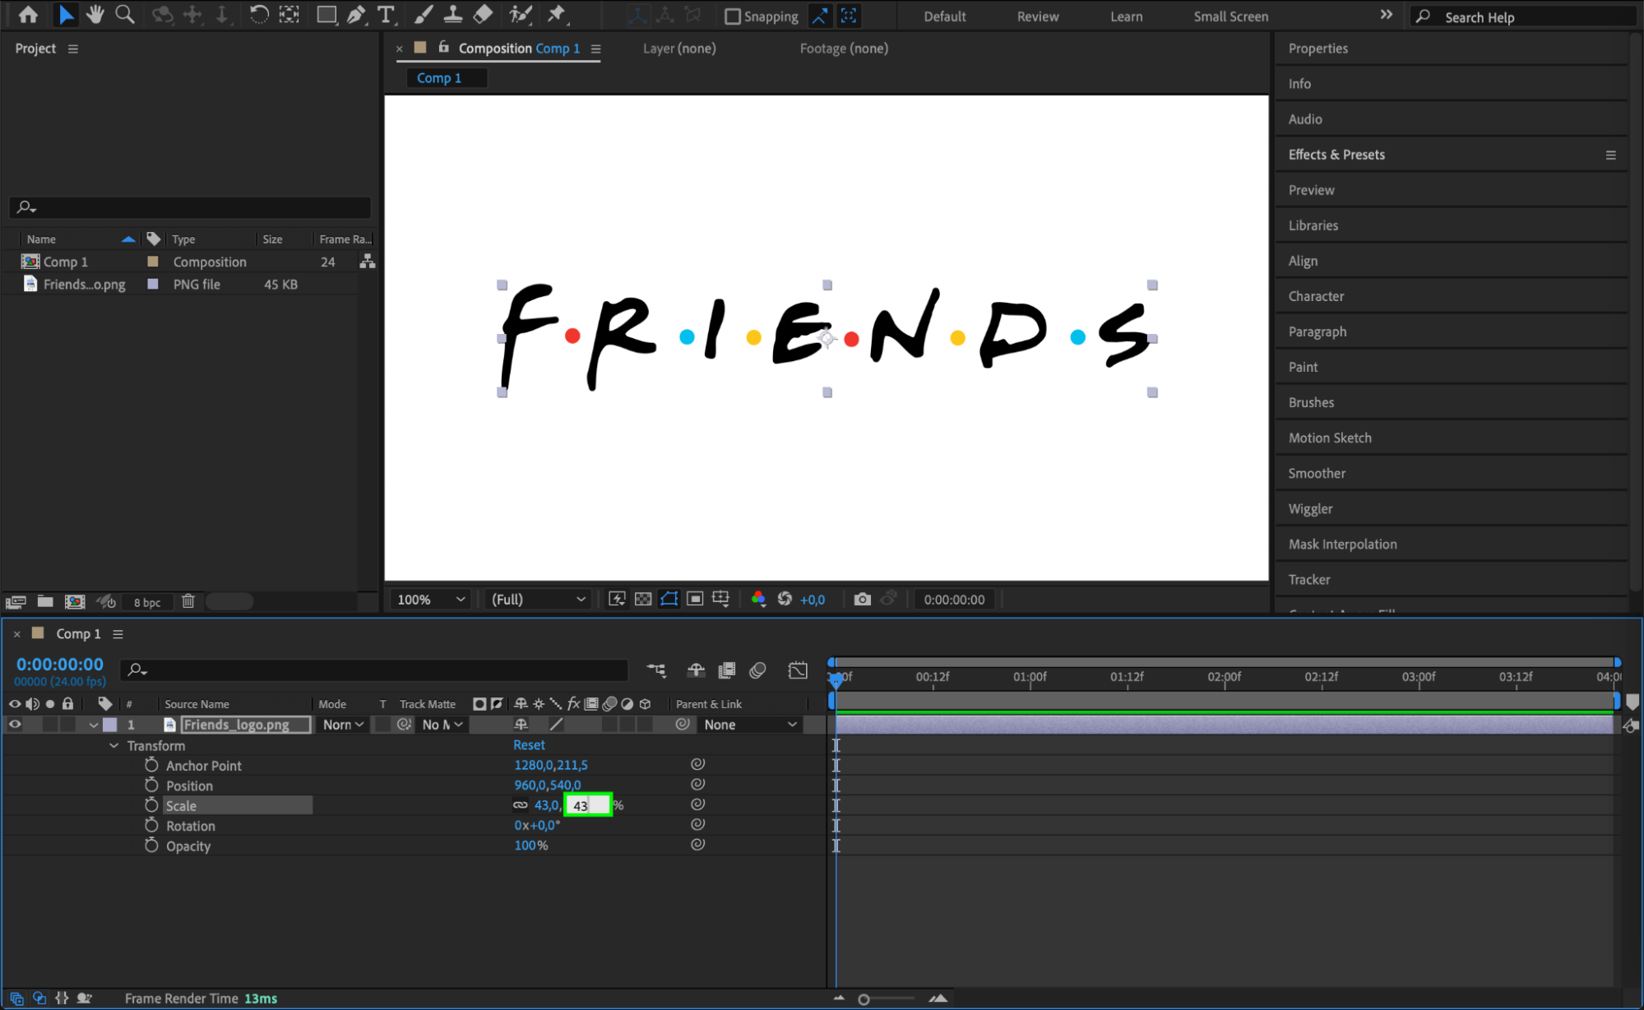Image resolution: width=1644 pixels, height=1010 pixels.
Task: Select the Zoom tool in toolbar
Action: click(125, 14)
